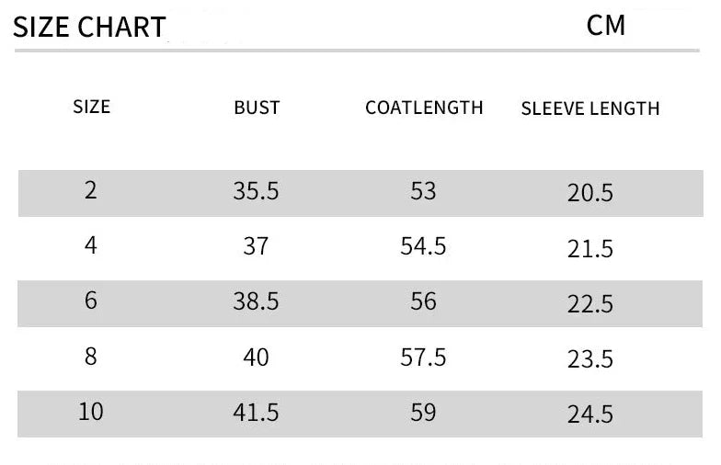
Task: Click the 22.5 sleeve length value
Action: tap(589, 303)
